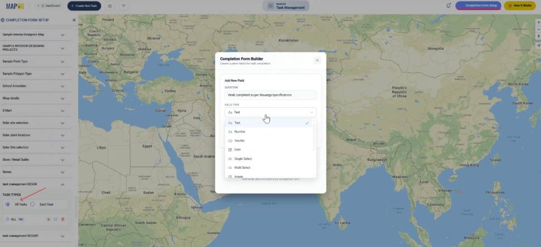This screenshot has height=247, width=541.
Task: Click the Completion Form Setup button
Action: [x=478, y=5]
